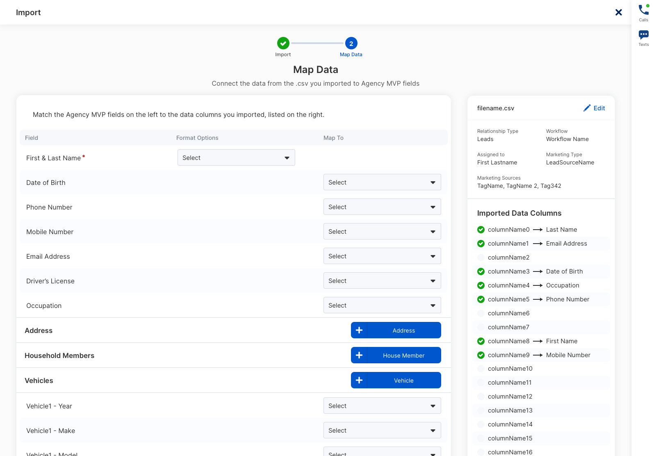Toggle the green check for columnName8
Screen dimensions: 656x456
pos(481,341)
